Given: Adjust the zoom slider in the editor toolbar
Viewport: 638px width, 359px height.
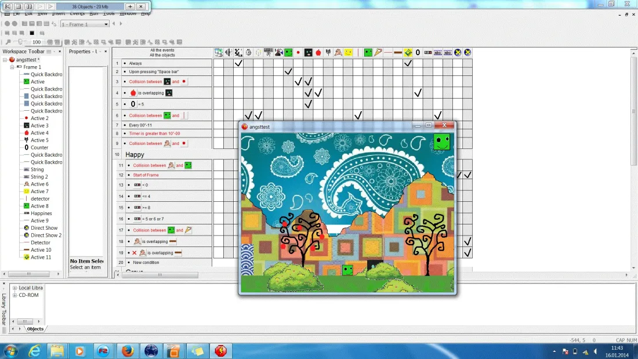Looking at the screenshot, I should point(20,42).
